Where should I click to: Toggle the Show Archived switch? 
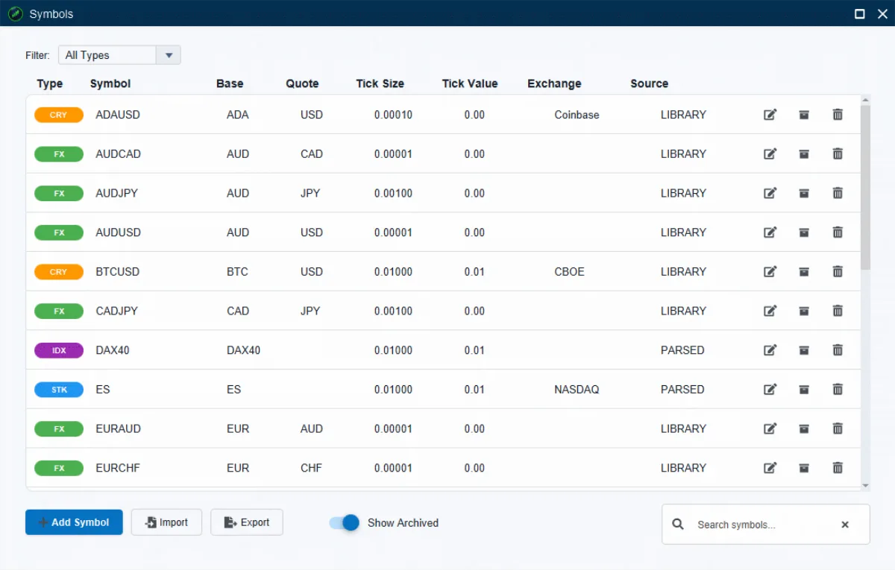[x=345, y=523]
